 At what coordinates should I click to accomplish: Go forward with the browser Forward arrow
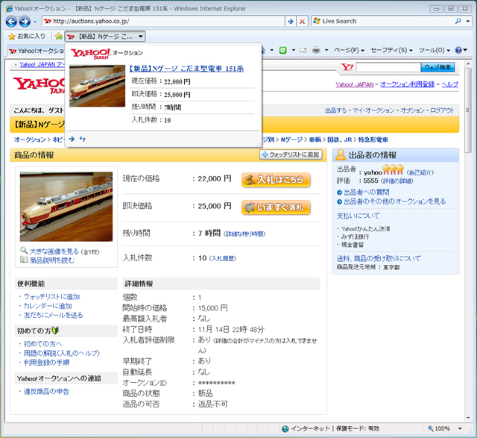(25, 22)
